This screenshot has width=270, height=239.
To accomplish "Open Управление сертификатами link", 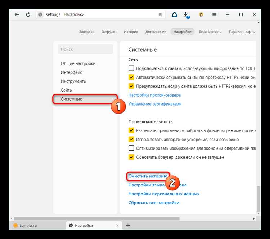I will [155, 104].
